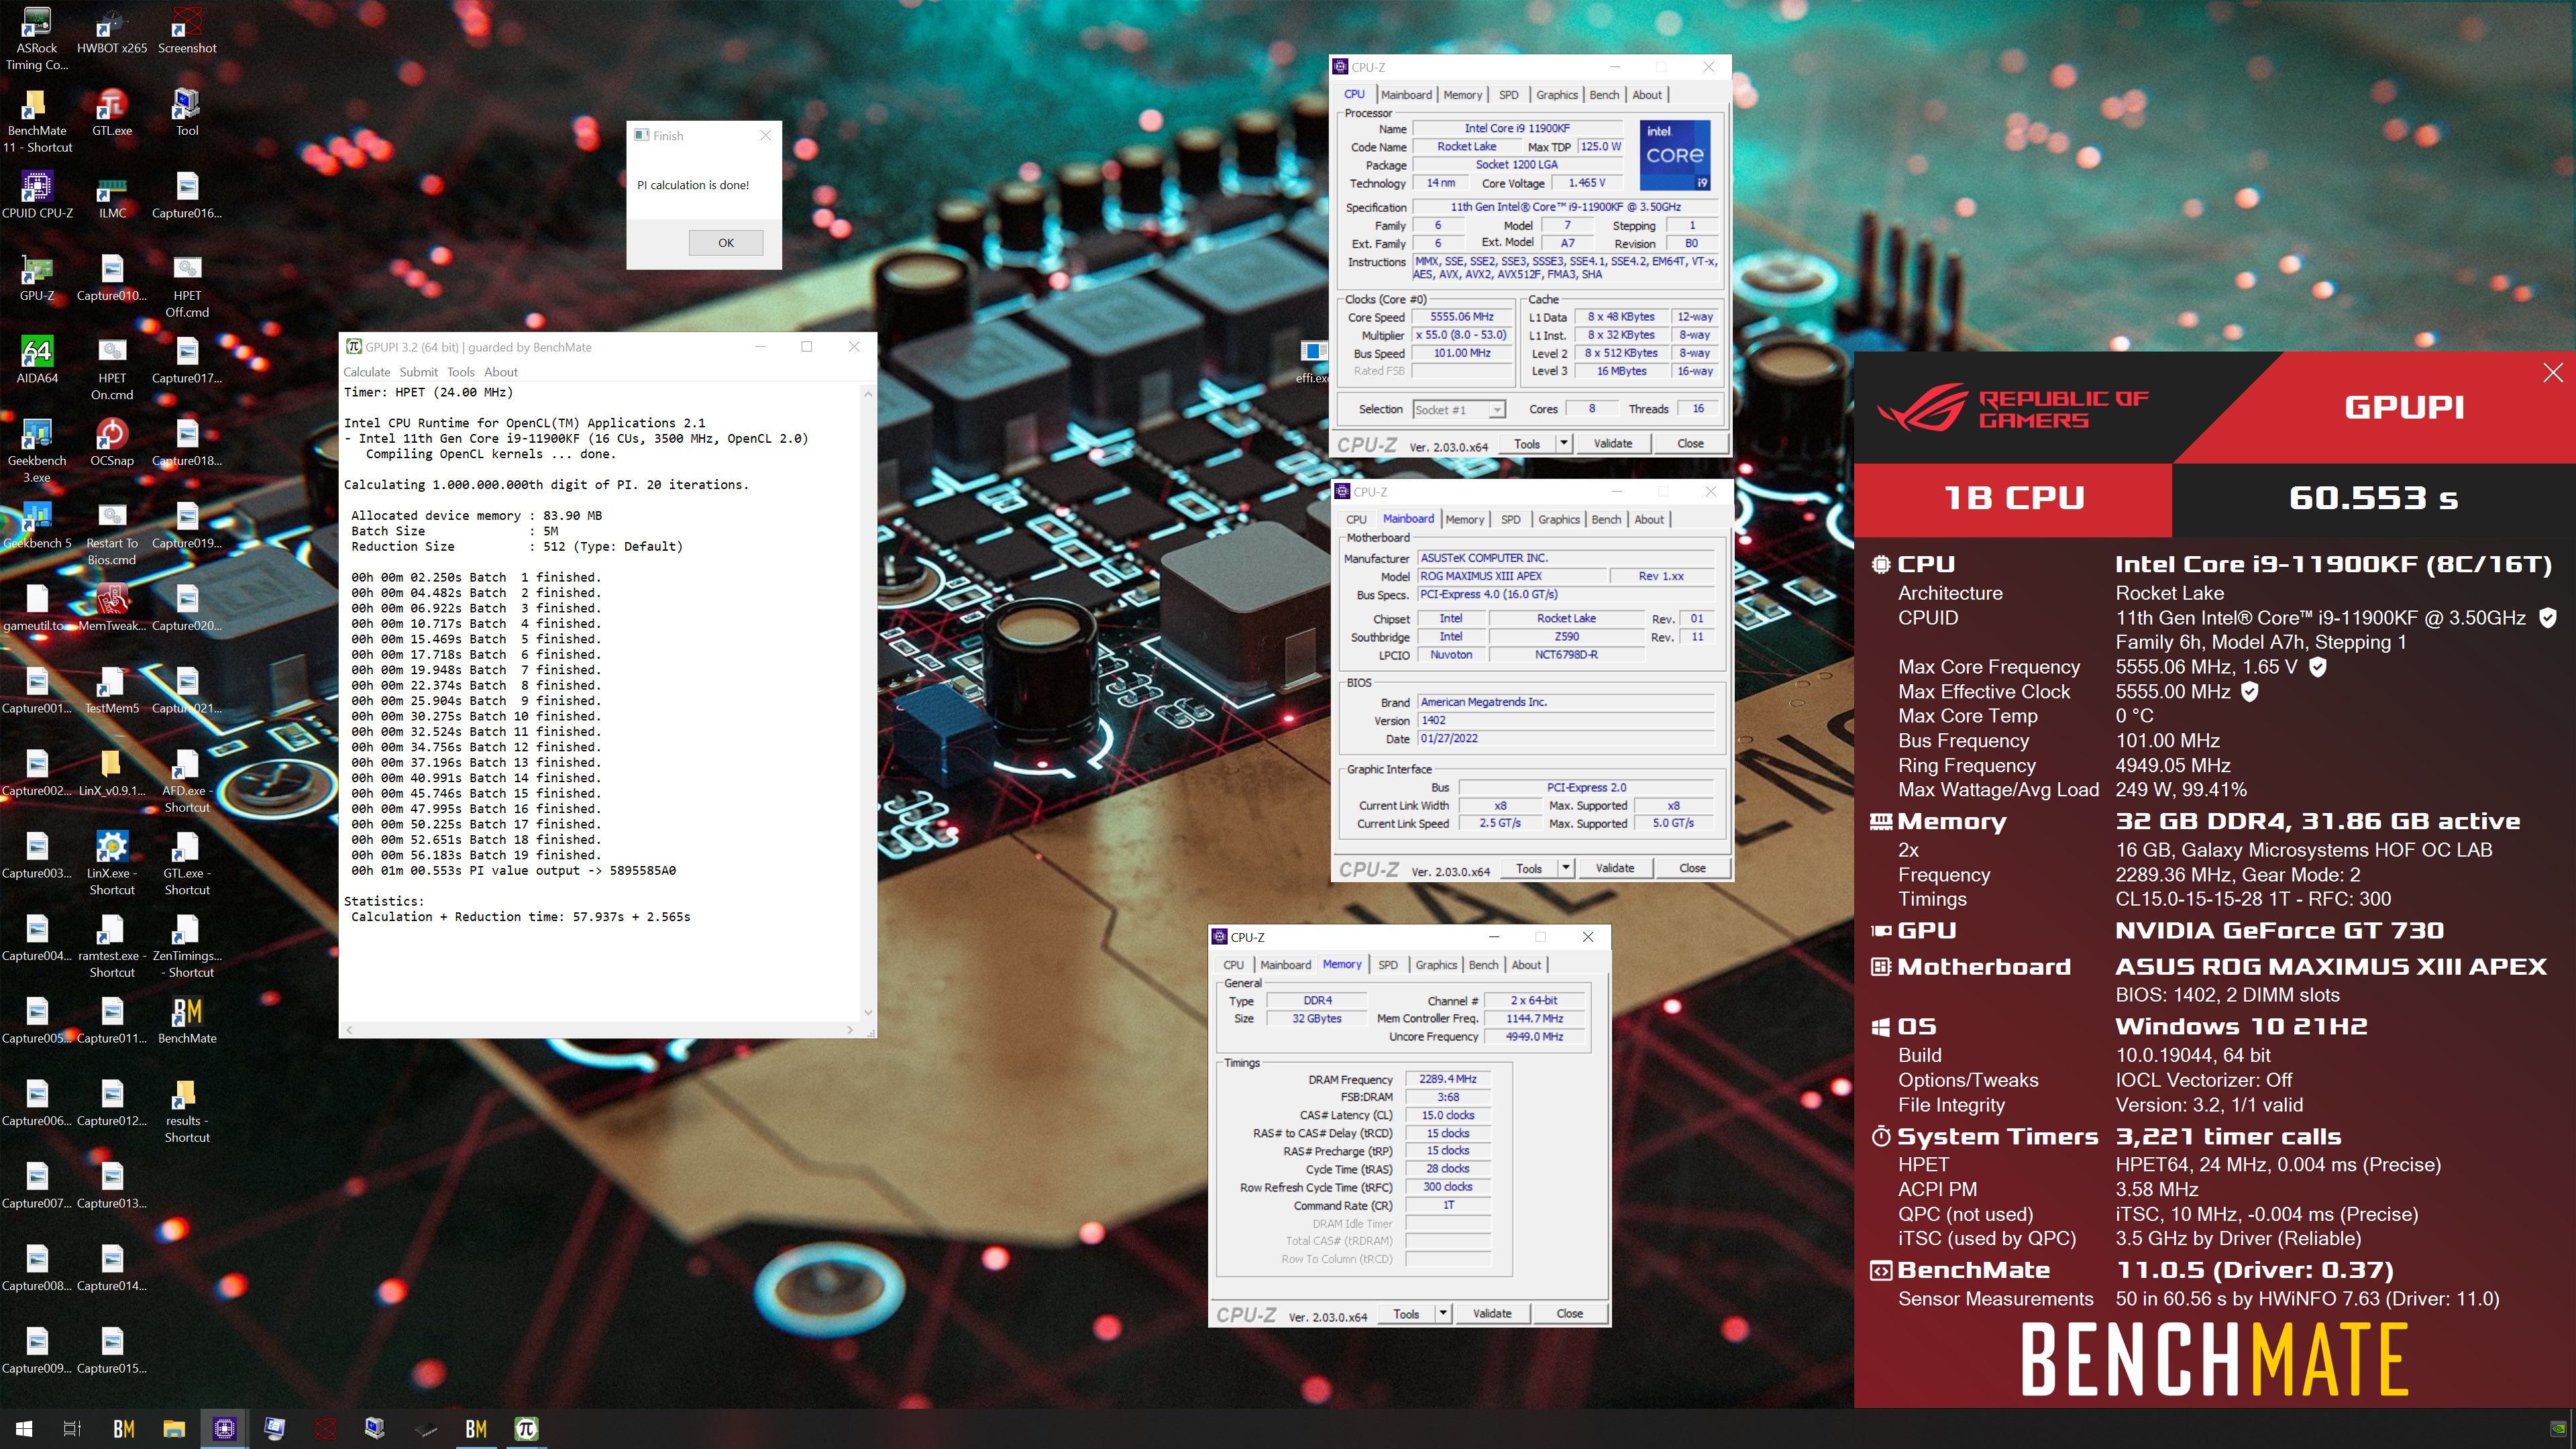2576x1449 pixels.
Task: Switch to Bench tab in top CPU-Z window
Action: 1604,95
